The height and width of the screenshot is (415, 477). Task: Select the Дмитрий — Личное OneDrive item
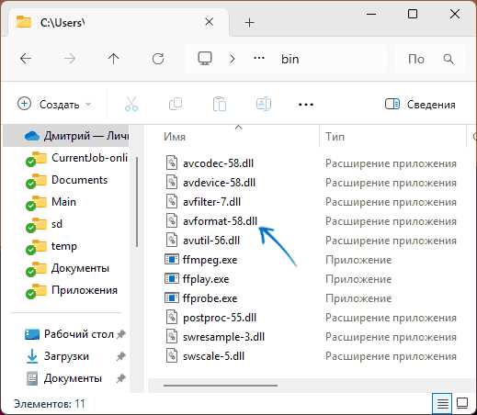(x=65, y=136)
